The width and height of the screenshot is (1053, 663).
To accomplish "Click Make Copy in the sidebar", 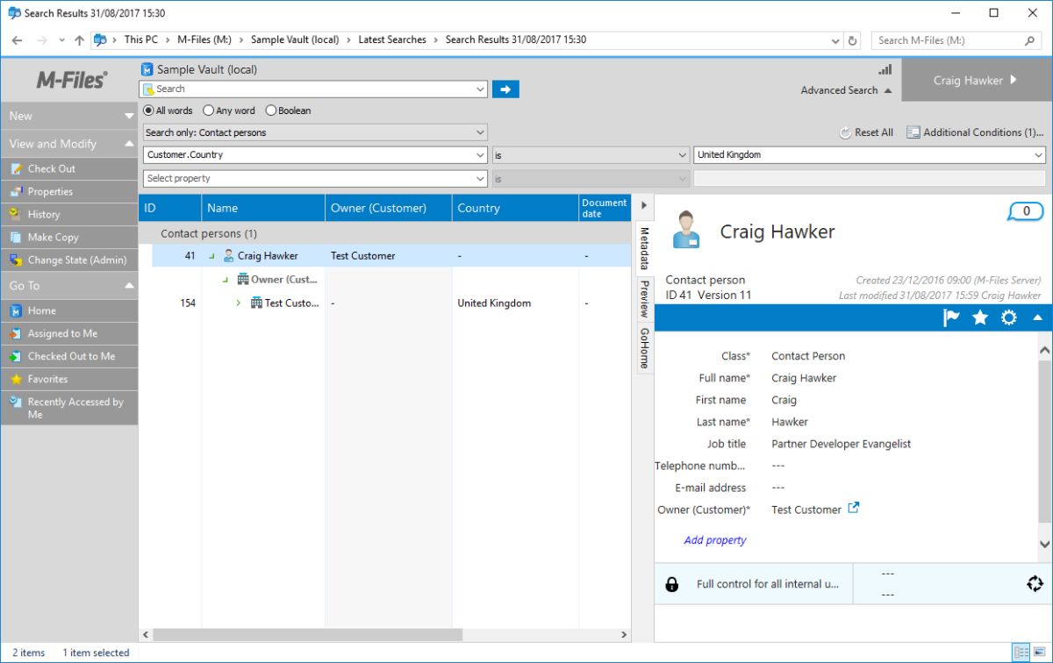I will (68, 237).
